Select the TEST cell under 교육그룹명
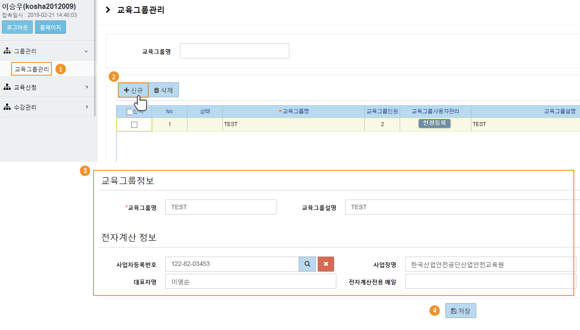 [293, 124]
